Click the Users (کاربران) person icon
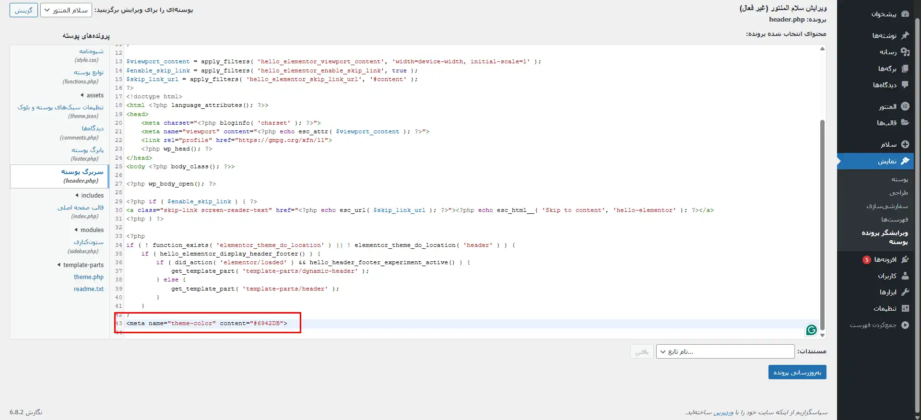Image resolution: width=921 pixels, height=420 pixels. (905, 276)
